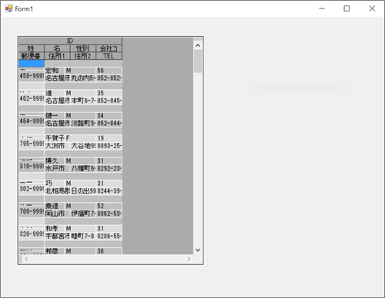Select the highlighted blue cell

pyautogui.click(x=32, y=63)
